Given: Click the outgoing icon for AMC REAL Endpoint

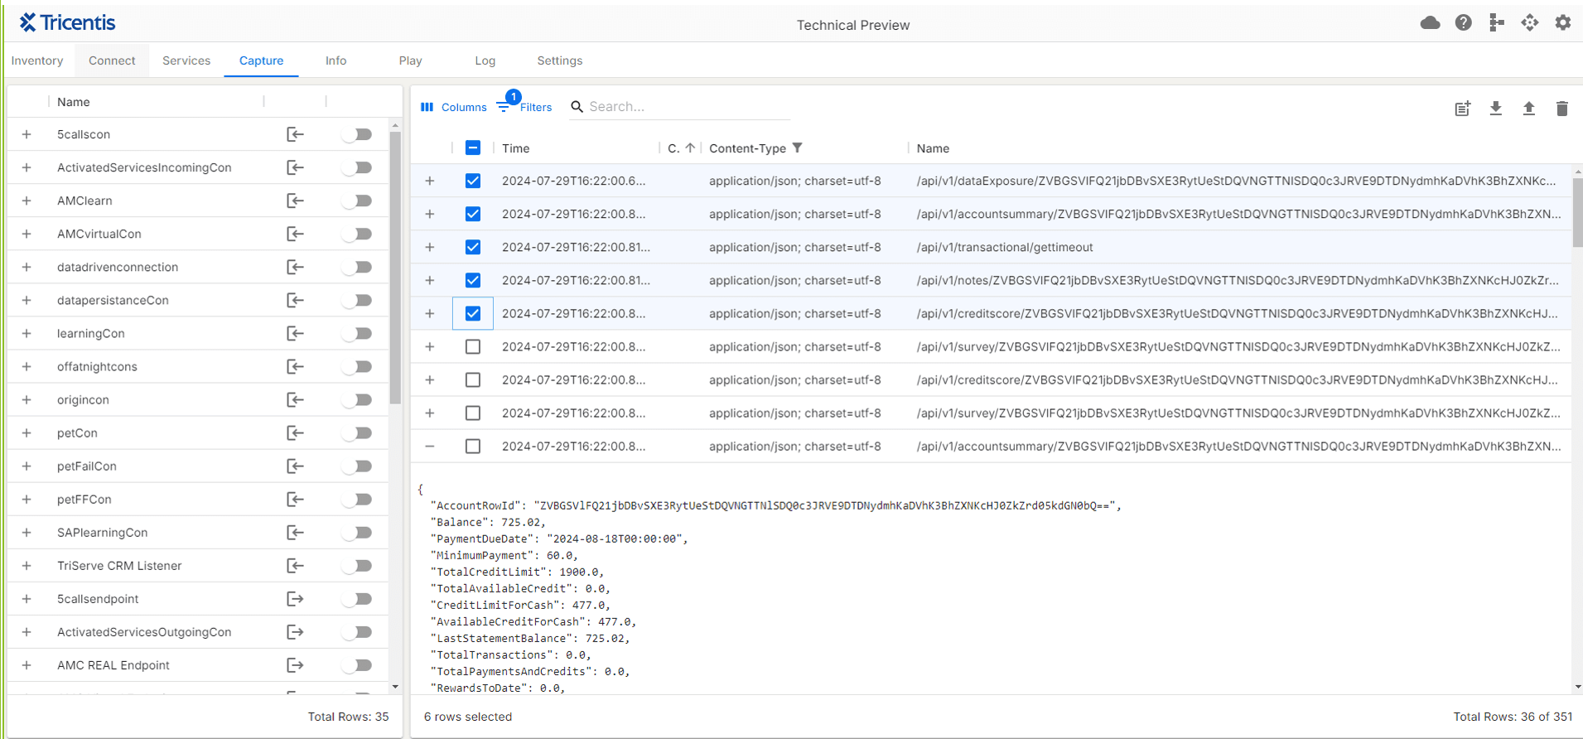Looking at the screenshot, I should pos(295,665).
